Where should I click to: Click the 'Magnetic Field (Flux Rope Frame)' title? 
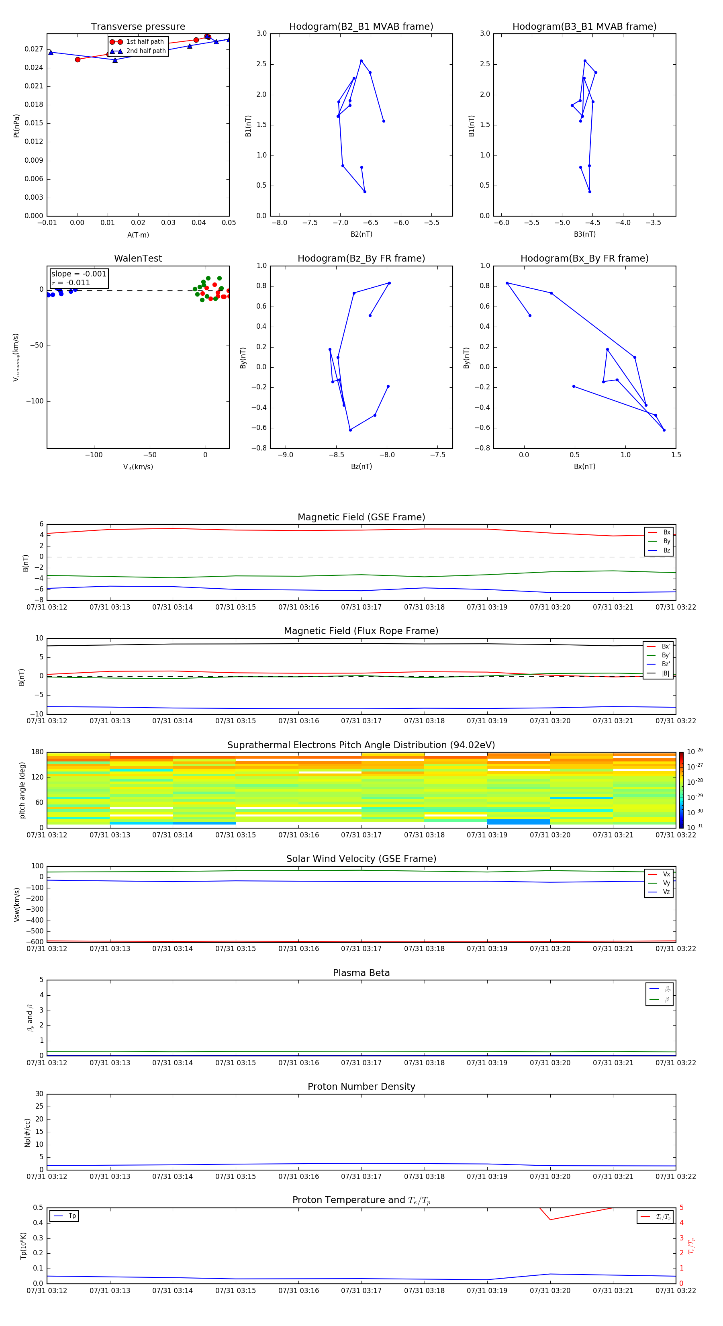(x=361, y=631)
